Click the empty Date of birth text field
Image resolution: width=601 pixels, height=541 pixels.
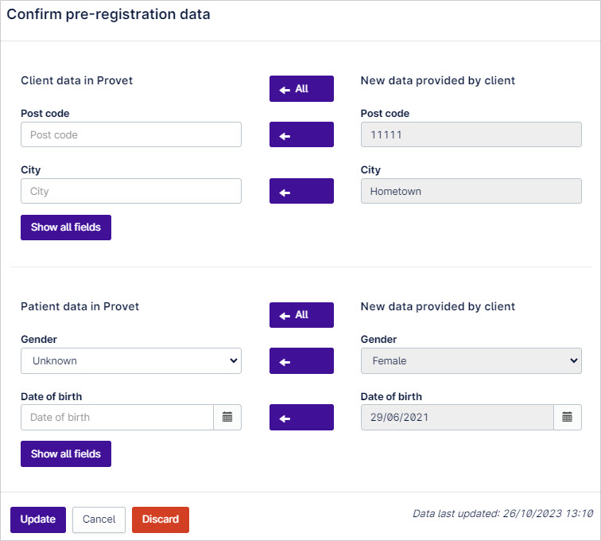118,417
